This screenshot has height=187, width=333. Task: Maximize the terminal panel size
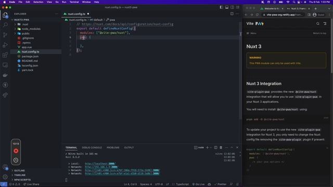click(232, 148)
